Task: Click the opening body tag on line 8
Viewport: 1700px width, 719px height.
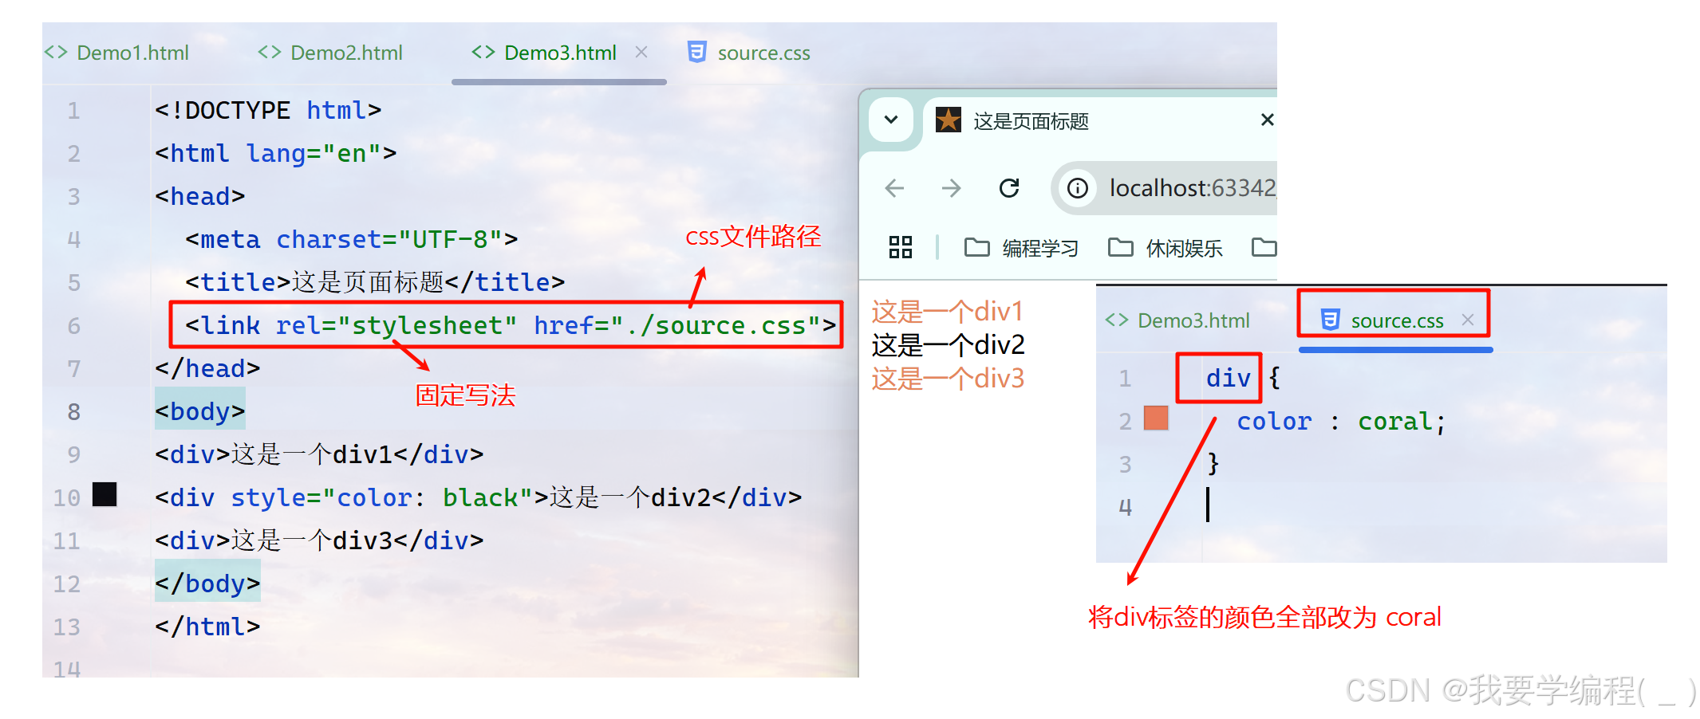Action: pyautogui.click(x=200, y=411)
